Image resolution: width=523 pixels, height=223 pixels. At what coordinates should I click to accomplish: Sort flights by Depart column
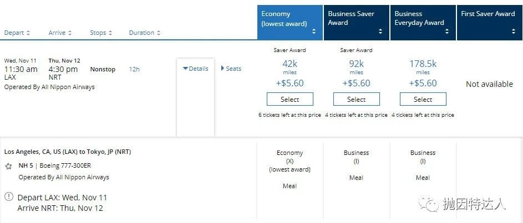17,33
